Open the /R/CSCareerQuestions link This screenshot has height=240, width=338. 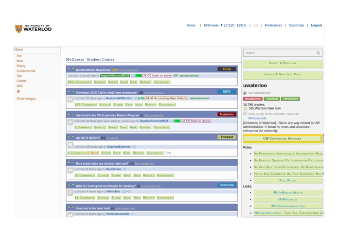click(288, 206)
